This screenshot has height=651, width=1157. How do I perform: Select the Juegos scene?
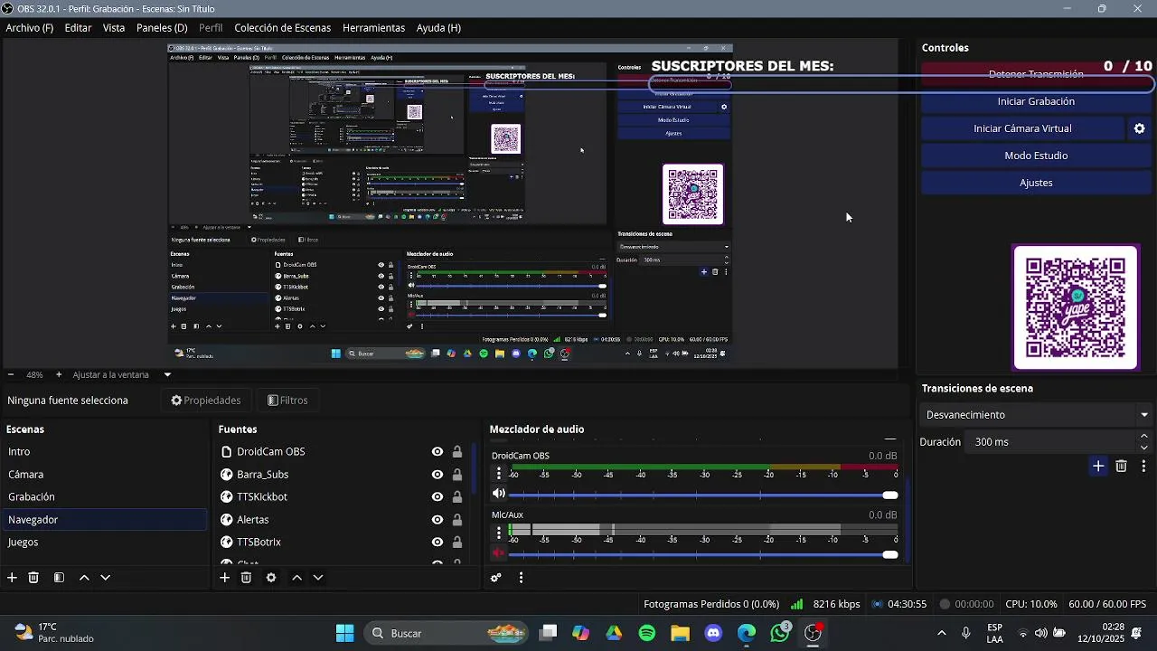point(104,542)
